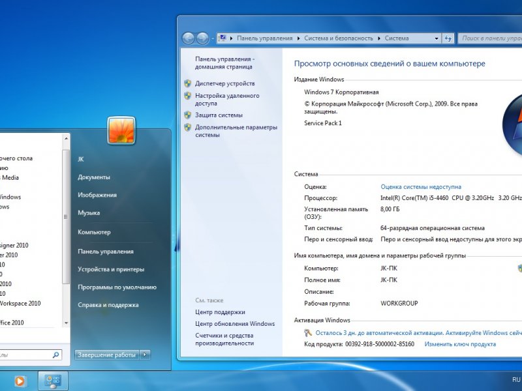Click the shield icon beside Диспетчер устройств
This screenshot has width=522, height=391.
coord(188,83)
